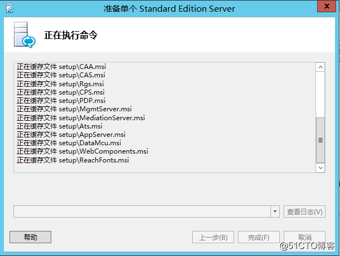Click inside the log selection combo box field
This screenshot has height=256, width=340.
142,211
